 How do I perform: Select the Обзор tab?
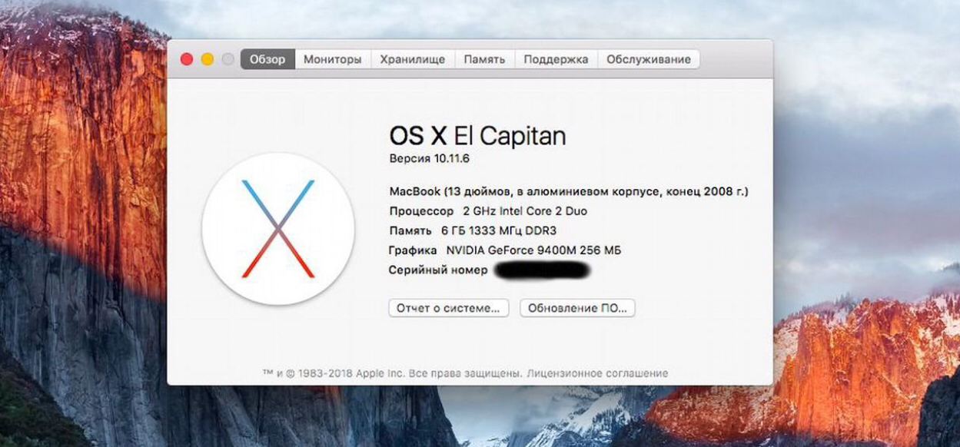(x=267, y=59)
